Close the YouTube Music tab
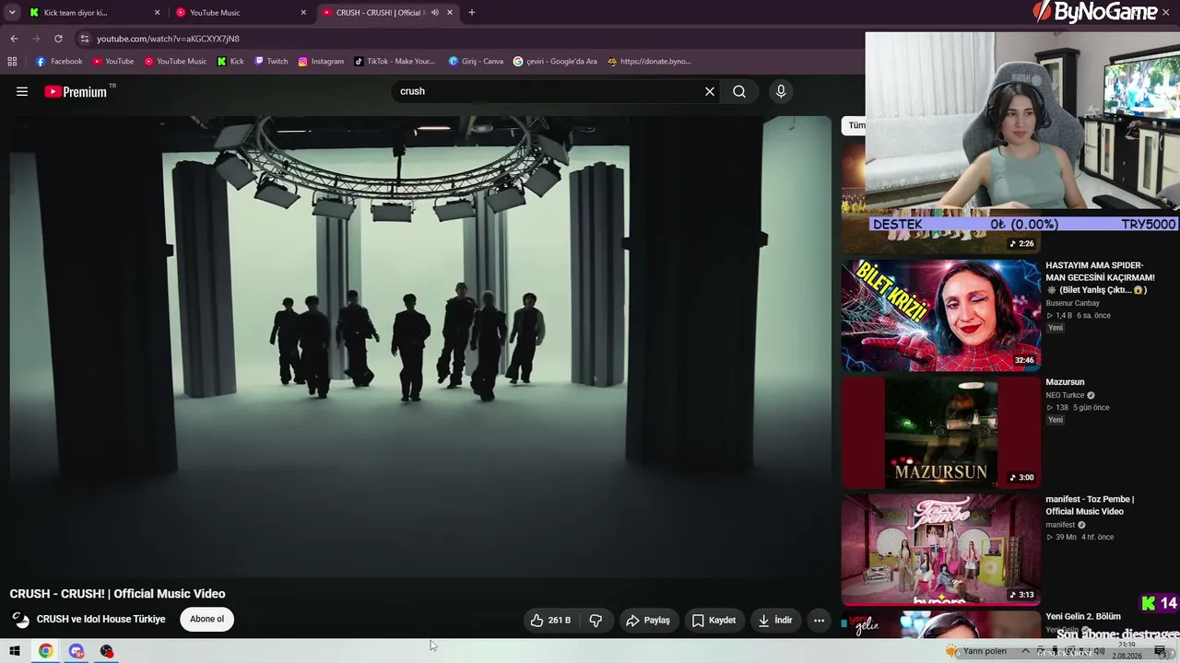The image size is (1180, 663). click(303, 13)
